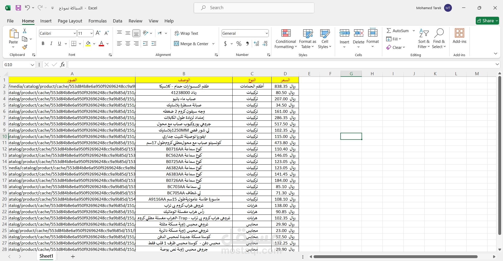Click the Share button
This screenshot has width=503, height=261.
(487, 21)
